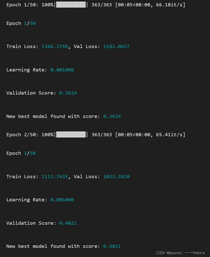
Task: Click the Validation Score 0.4021 value
Action: click(68, 223)
